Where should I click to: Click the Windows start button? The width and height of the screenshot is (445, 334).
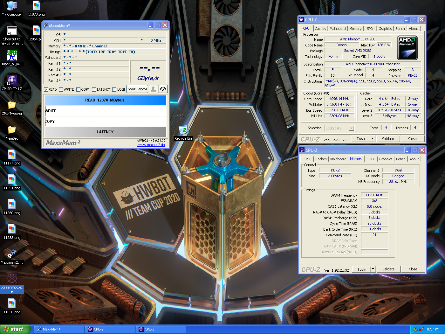pyautogui.click(x=15, y=329)
